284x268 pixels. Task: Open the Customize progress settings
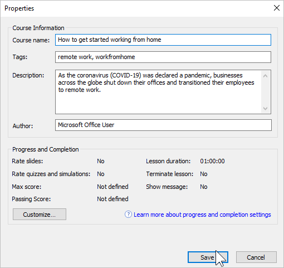(40, 215)
